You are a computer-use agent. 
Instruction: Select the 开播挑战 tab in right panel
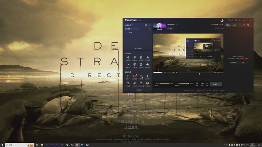point(228,25)
